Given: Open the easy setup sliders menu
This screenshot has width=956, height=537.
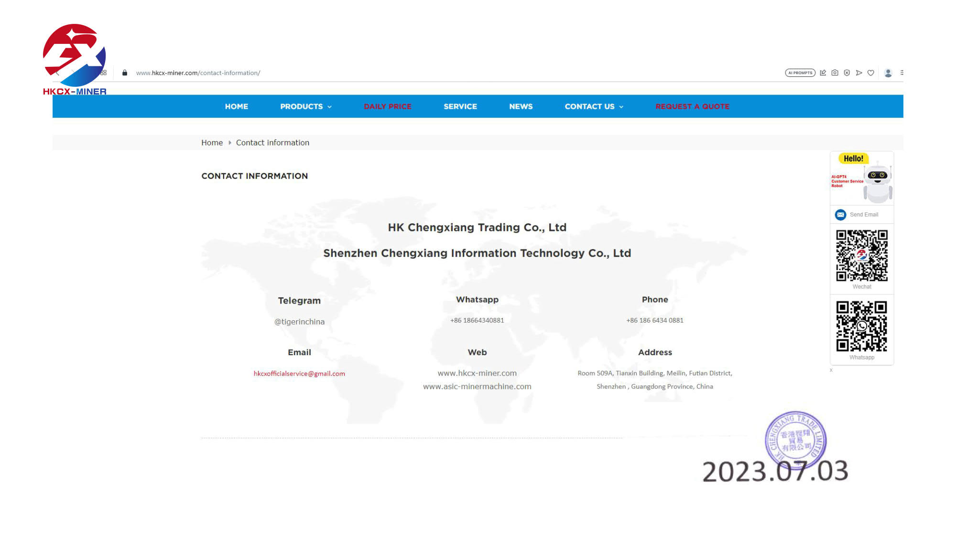Looking at the screenshot, I should click(x=902, y=73).
